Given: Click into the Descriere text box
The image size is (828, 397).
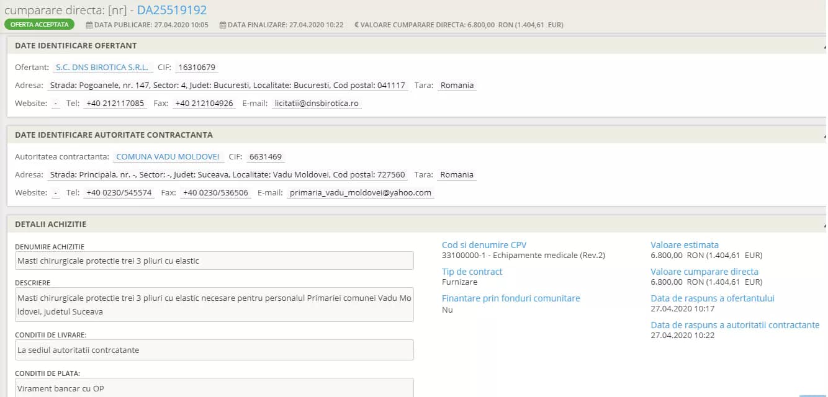Looking at the screenshot, I should click(x=214, y=305).
